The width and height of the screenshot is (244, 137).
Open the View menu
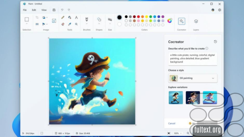(44, 10)
